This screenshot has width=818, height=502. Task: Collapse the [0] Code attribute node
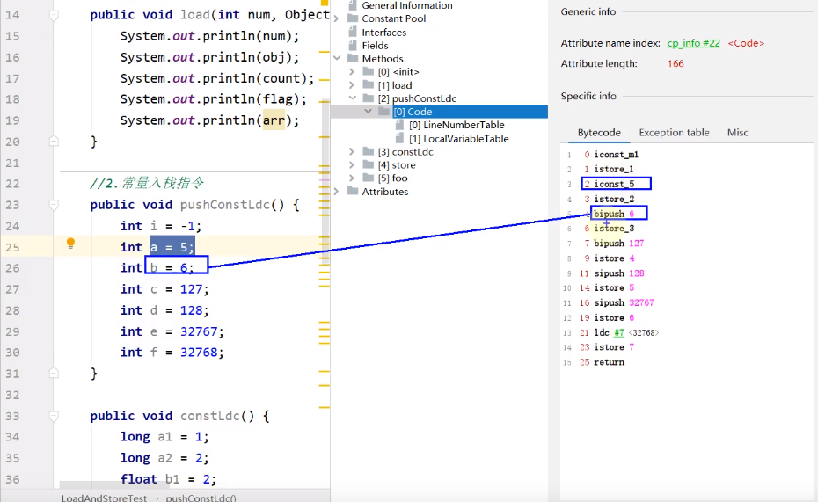click(368, 112)
